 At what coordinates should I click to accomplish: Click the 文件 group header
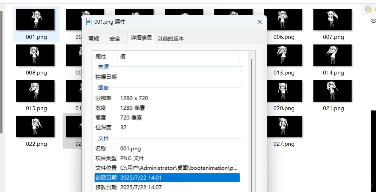pyautogui.click(x=103, y=138)
